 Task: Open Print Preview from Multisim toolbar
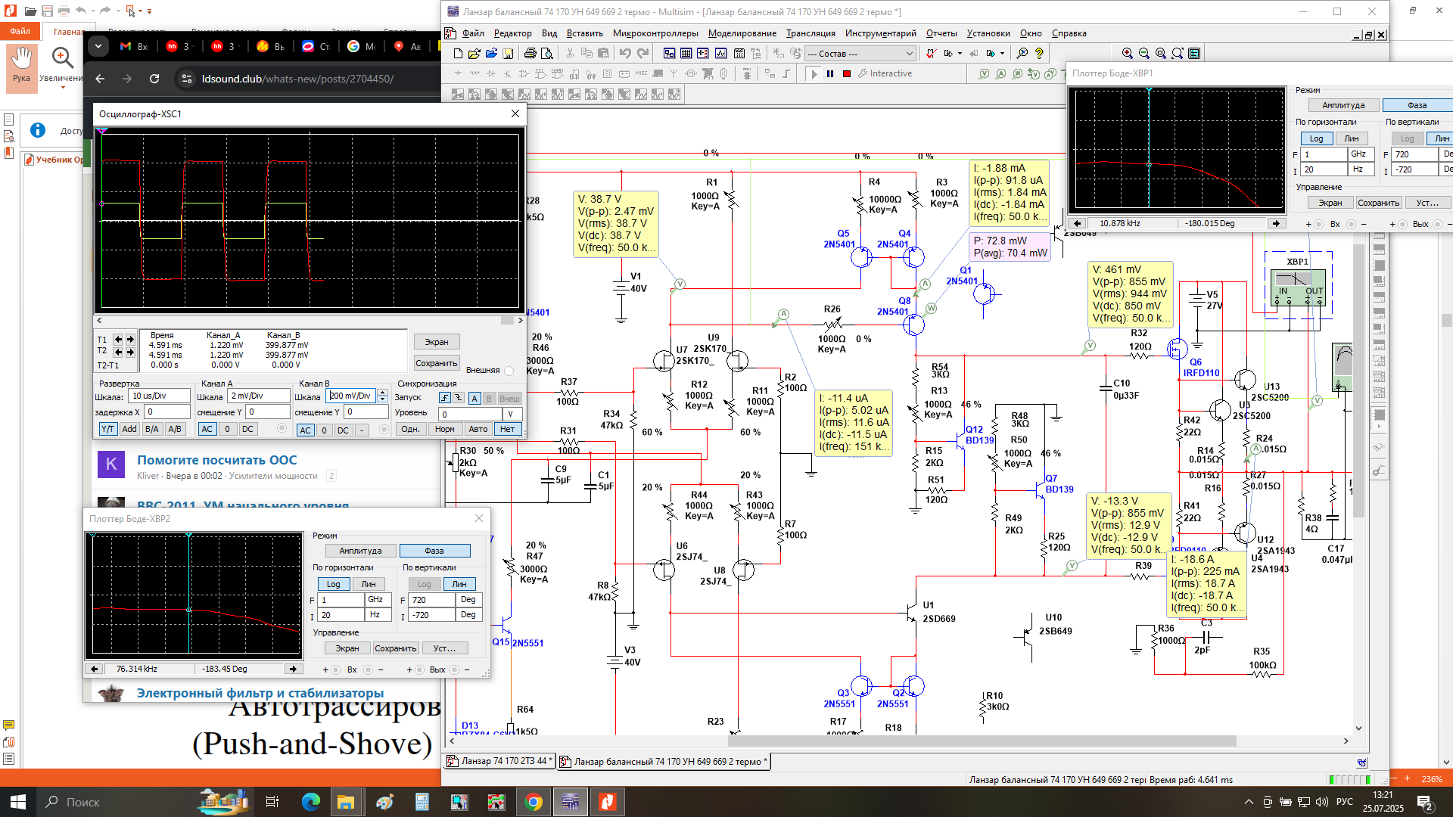pyautogui.click(x=547, y=53)
